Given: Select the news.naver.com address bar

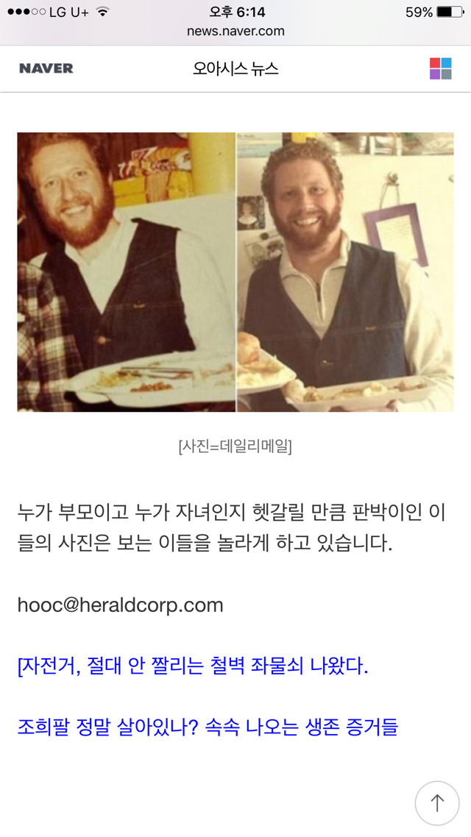Looking at the screenshot, I should tap(235, 31).
